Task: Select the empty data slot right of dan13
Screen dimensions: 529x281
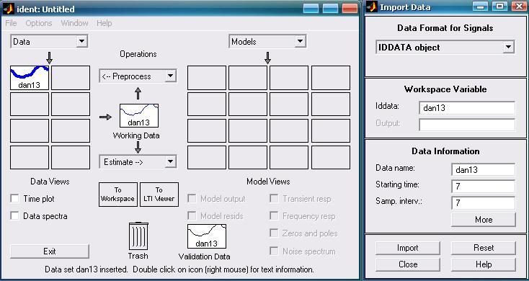Action: [71, 78]
